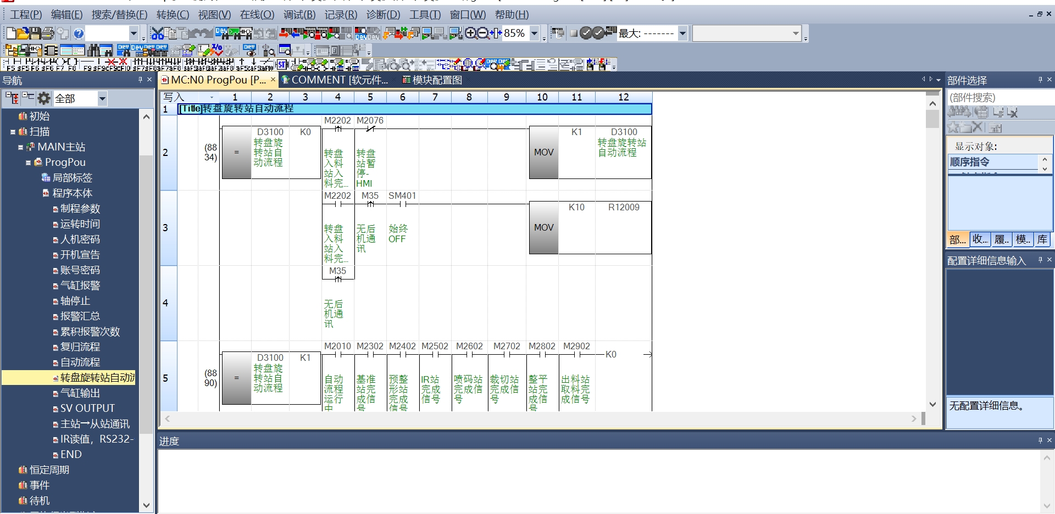Click the gear options icon in navigation panel
The image size is (1055, 514).
[43, 98]
